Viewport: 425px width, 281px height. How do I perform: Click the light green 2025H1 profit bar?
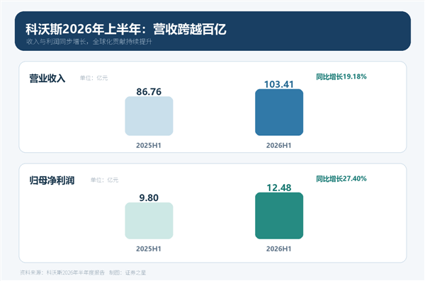[x=149, y=221]
